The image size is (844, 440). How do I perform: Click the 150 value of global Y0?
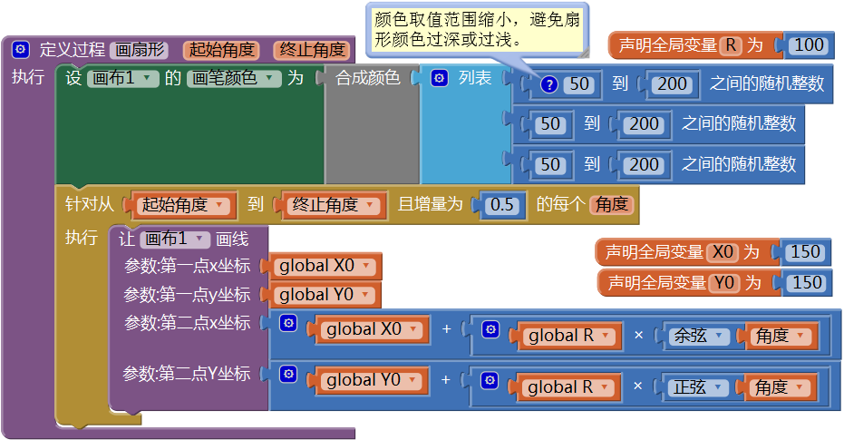pos(806,283)
